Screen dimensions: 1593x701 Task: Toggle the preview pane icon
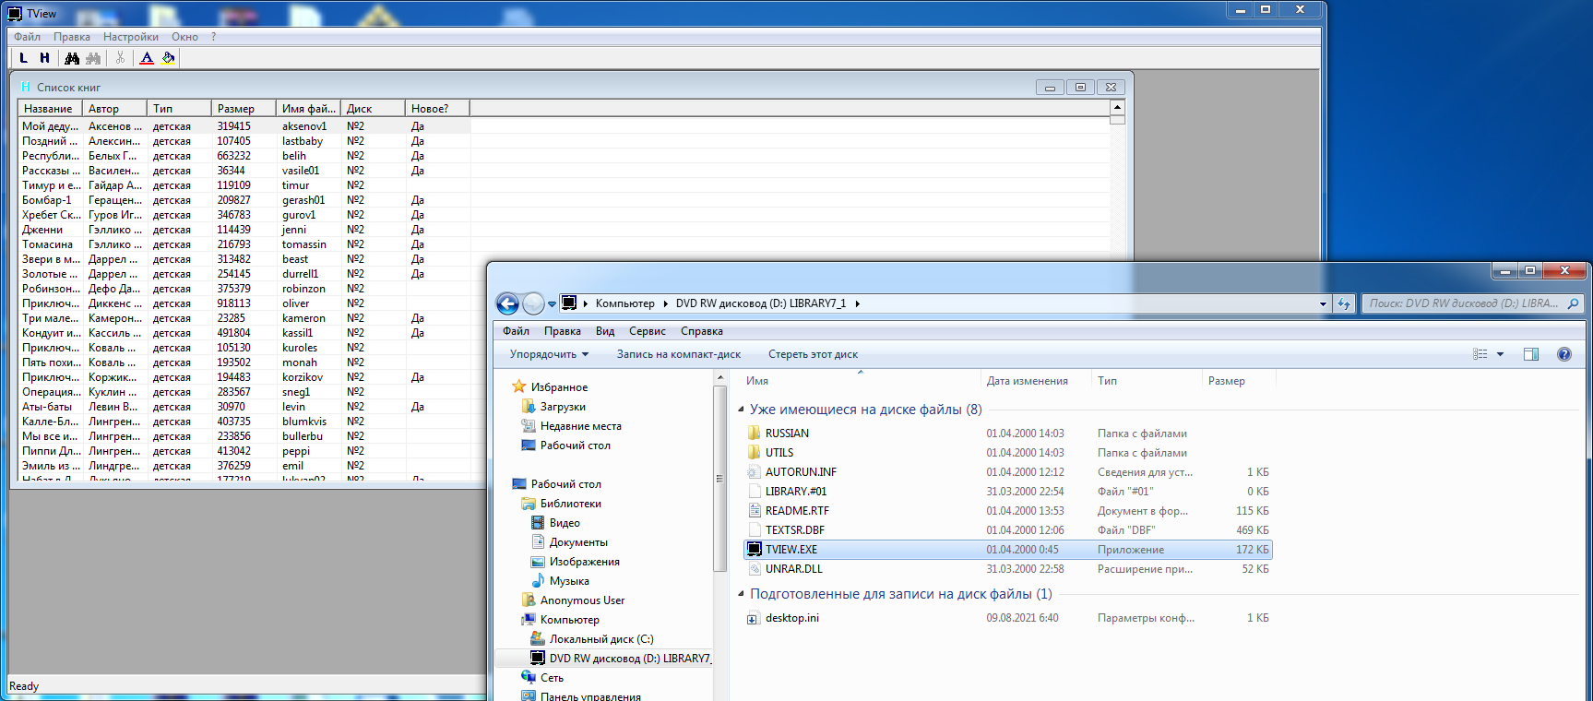[1531, 354]
